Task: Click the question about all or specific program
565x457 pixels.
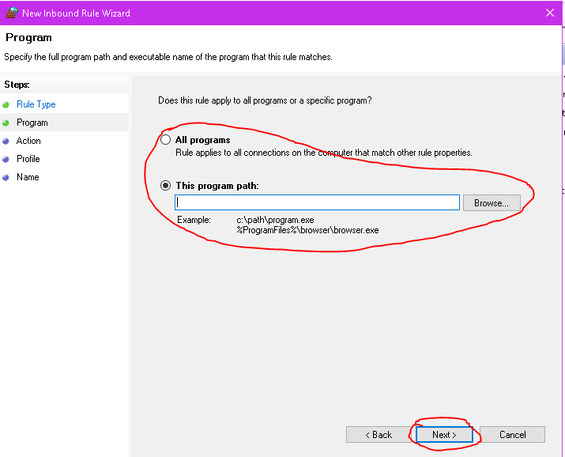Action: (x=265, y=100)
